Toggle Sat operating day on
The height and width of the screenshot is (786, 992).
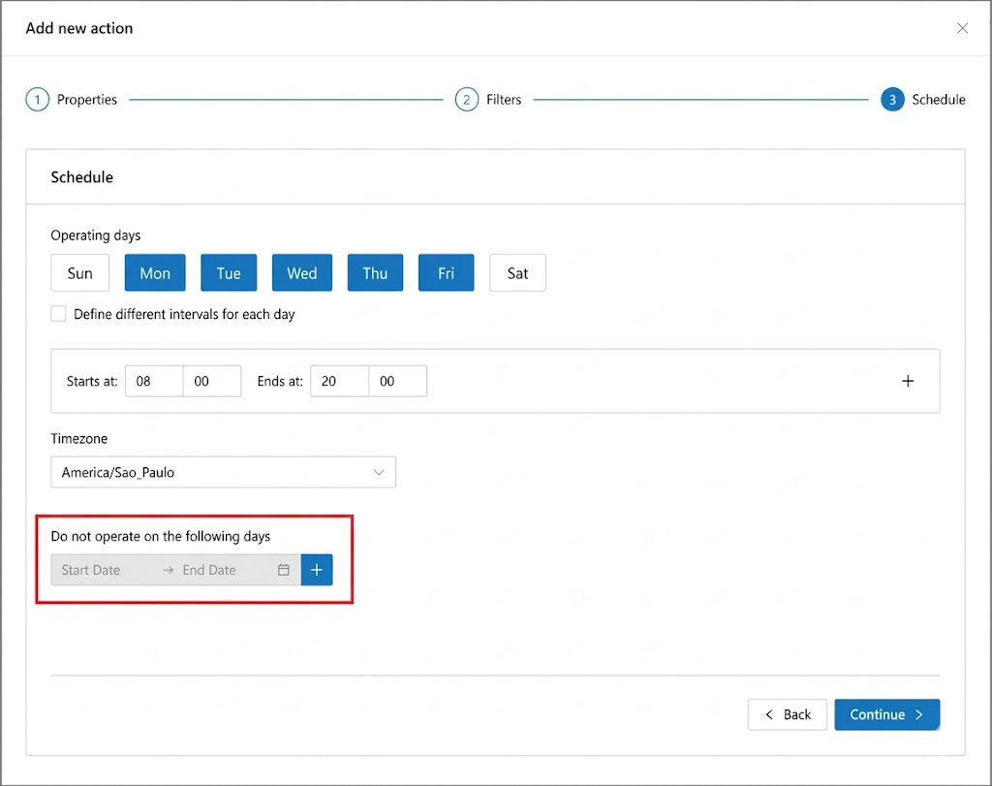[x=517, y=273]
